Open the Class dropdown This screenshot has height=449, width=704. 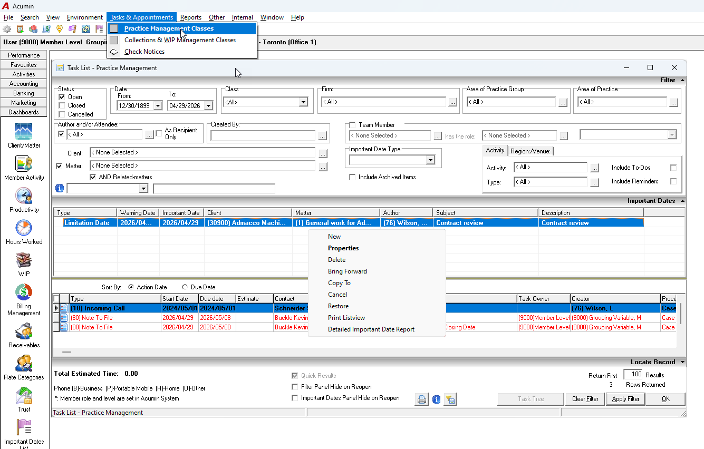303,102
